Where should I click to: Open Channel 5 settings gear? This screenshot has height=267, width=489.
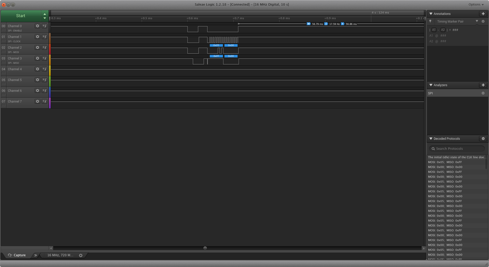[38, 80]
